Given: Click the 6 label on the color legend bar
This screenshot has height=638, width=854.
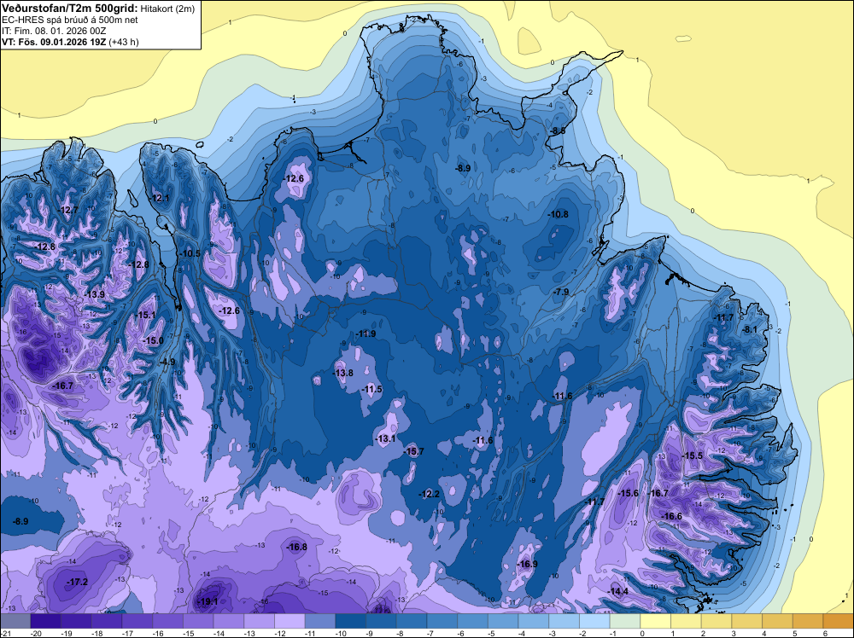Looking at the screenshot, I should (825, 633).
